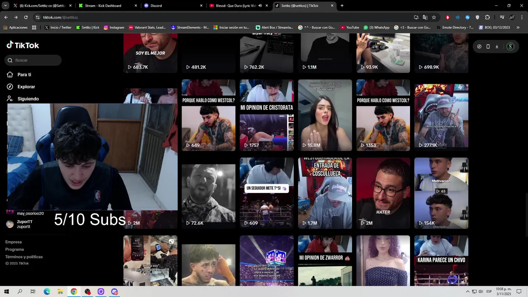The image size is (528, 297).
Task: Click the TikTok Buscar search field
Action: click(x=33, y=60)
